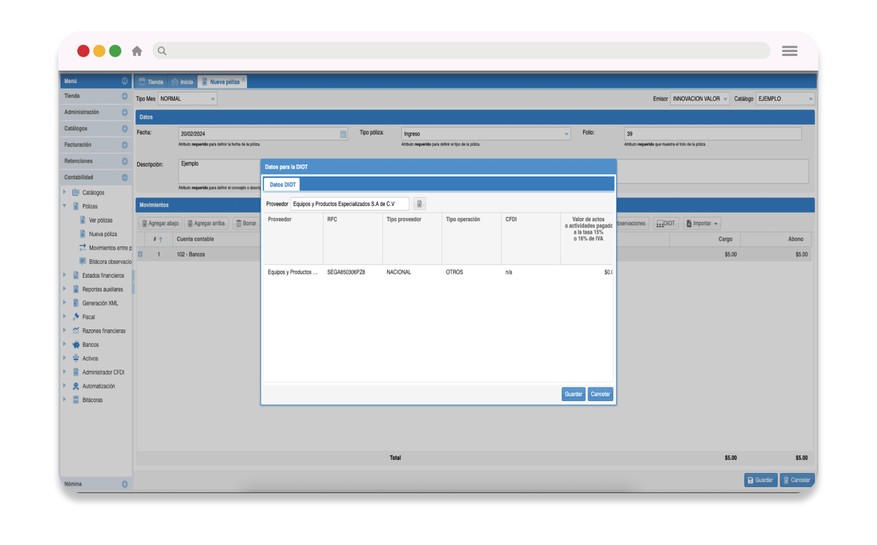This screenshot has width=877, height=545.
Task: Open the Fecha calendar picker icon
Action: [x=343, y=134]
